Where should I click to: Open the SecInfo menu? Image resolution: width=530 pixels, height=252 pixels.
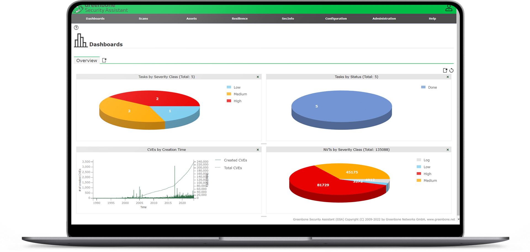coord(288,19)
